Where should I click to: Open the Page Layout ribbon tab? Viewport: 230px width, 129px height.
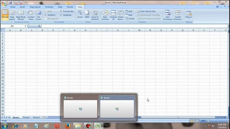click(x=35, y=7)
